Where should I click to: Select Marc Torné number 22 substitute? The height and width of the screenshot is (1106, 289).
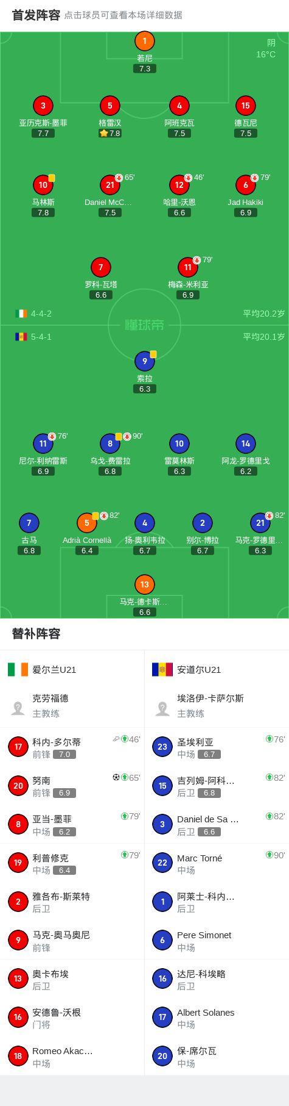click(x=217, y=863)
